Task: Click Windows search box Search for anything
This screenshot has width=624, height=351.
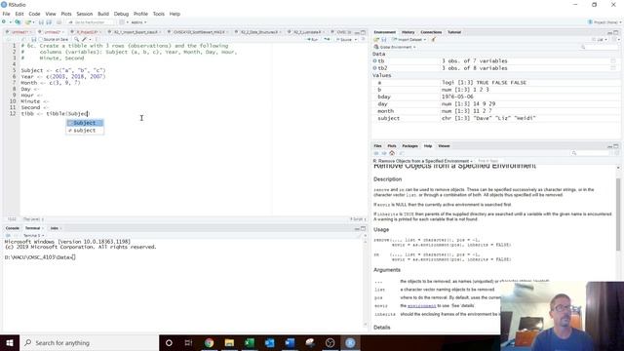Action: [90, 342]
